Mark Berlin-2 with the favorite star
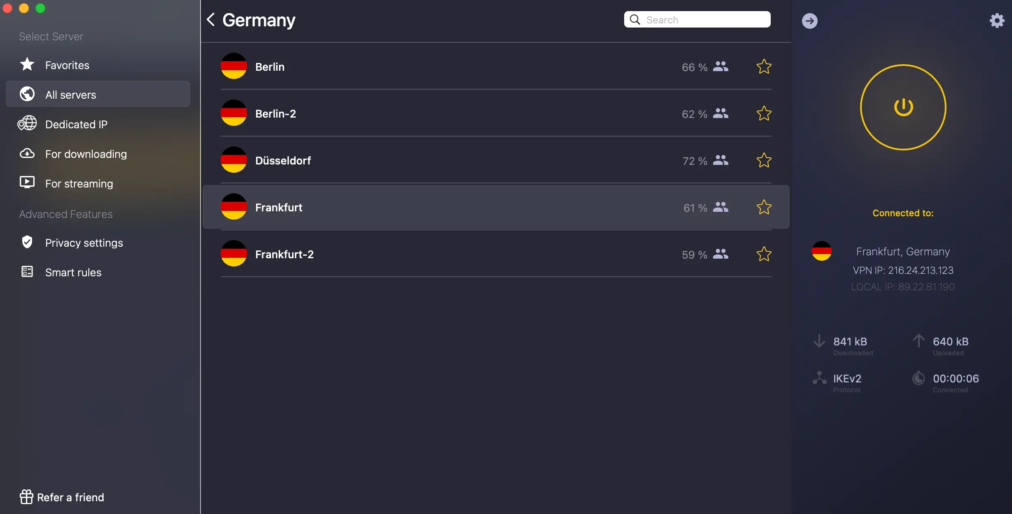The image size is (1012, 514). (764, 113)
